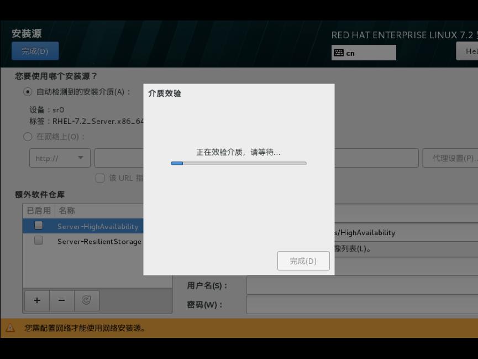Open the http:// protocol dropdown
This screenshot has width=478, height=359.
60,158
